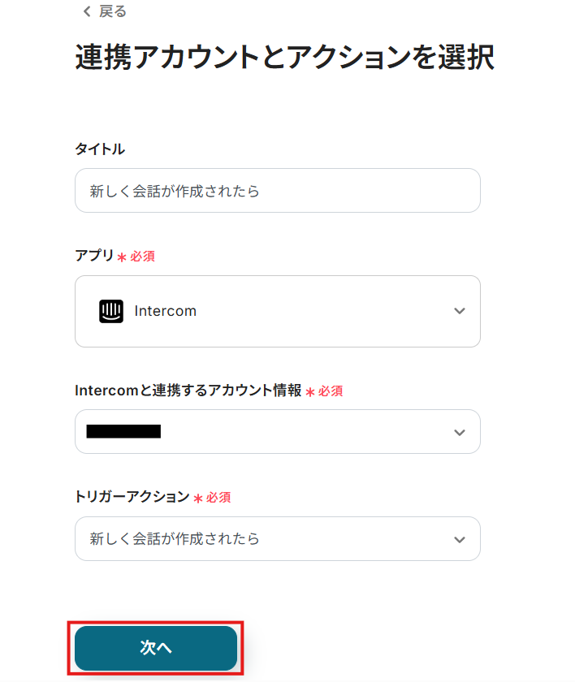
Task: Click the redacted account name entry
Action: pyautogui.click(x=123, y=432)
